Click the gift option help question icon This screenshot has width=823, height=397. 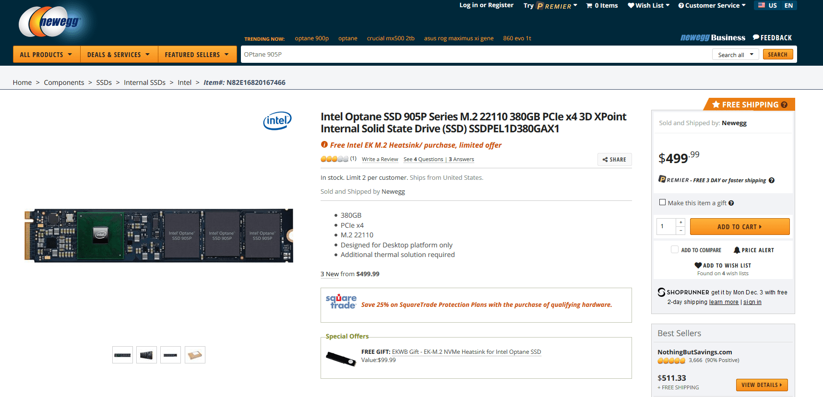coord(731,203)
